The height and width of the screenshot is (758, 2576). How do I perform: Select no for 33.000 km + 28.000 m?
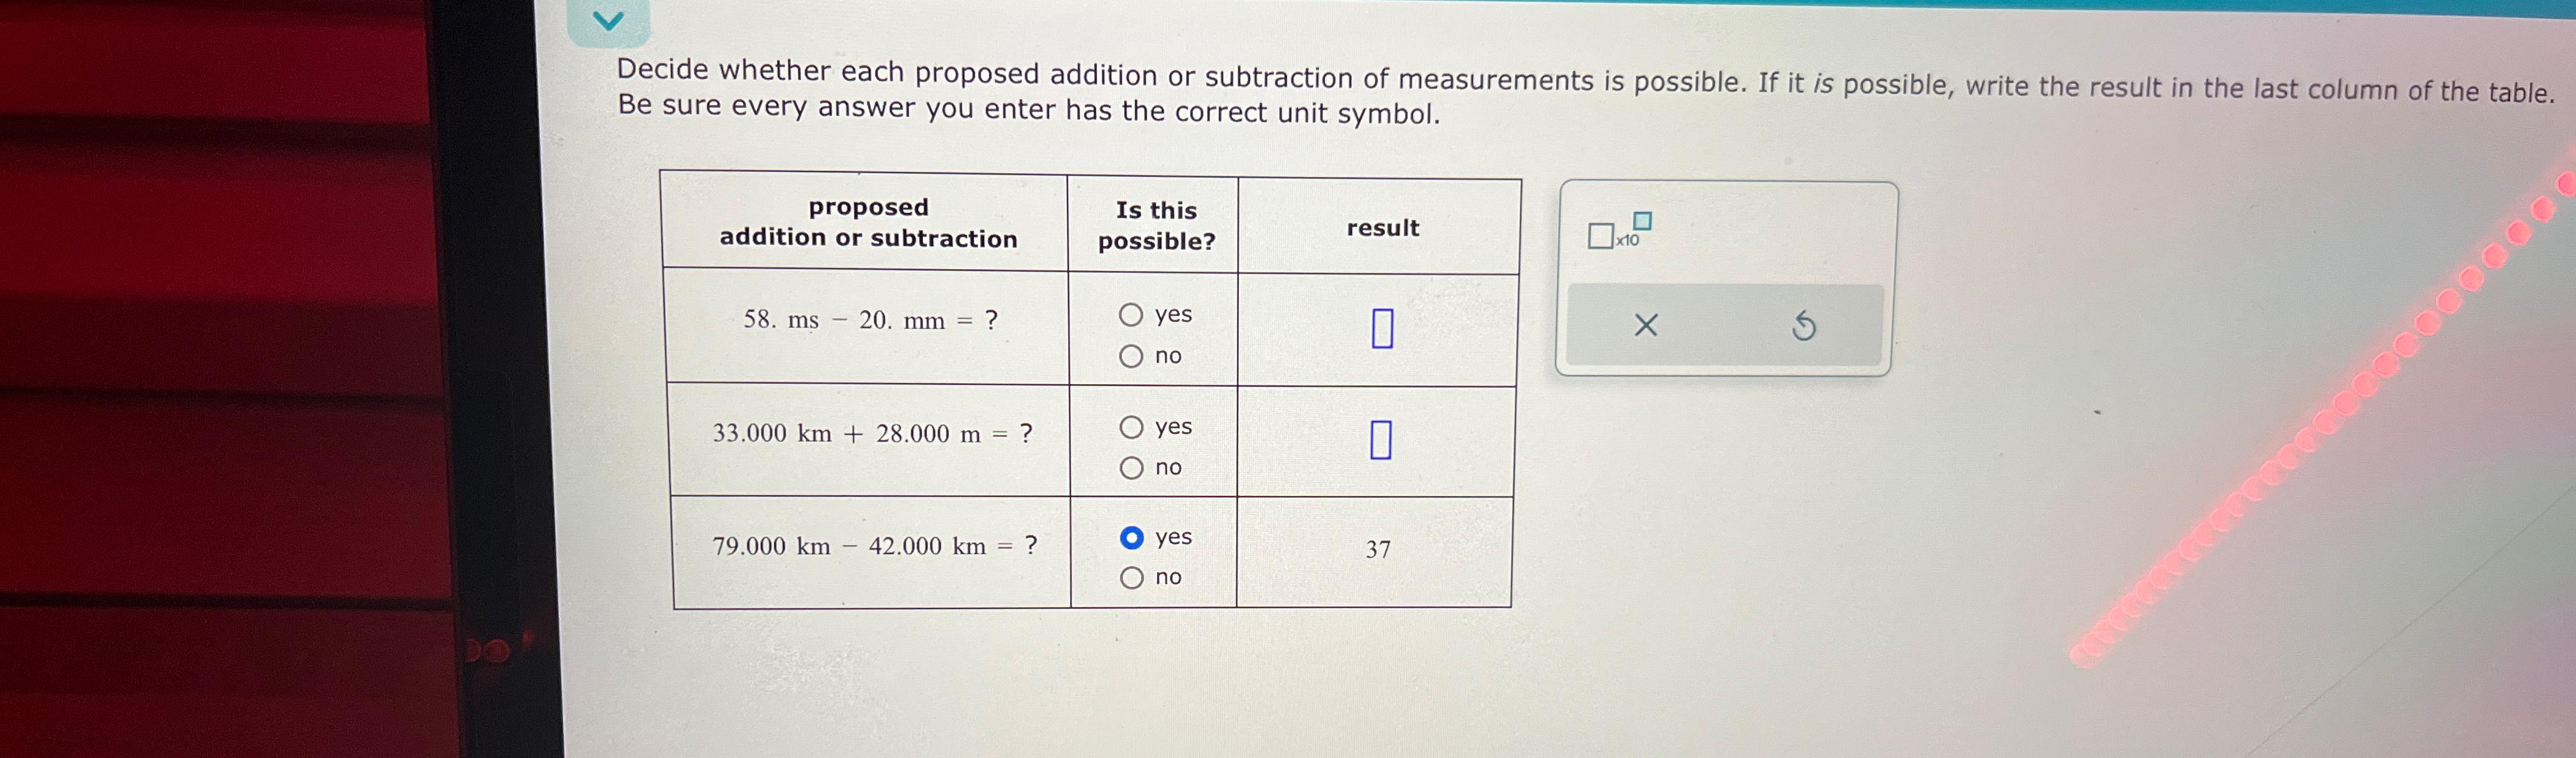1132,466
